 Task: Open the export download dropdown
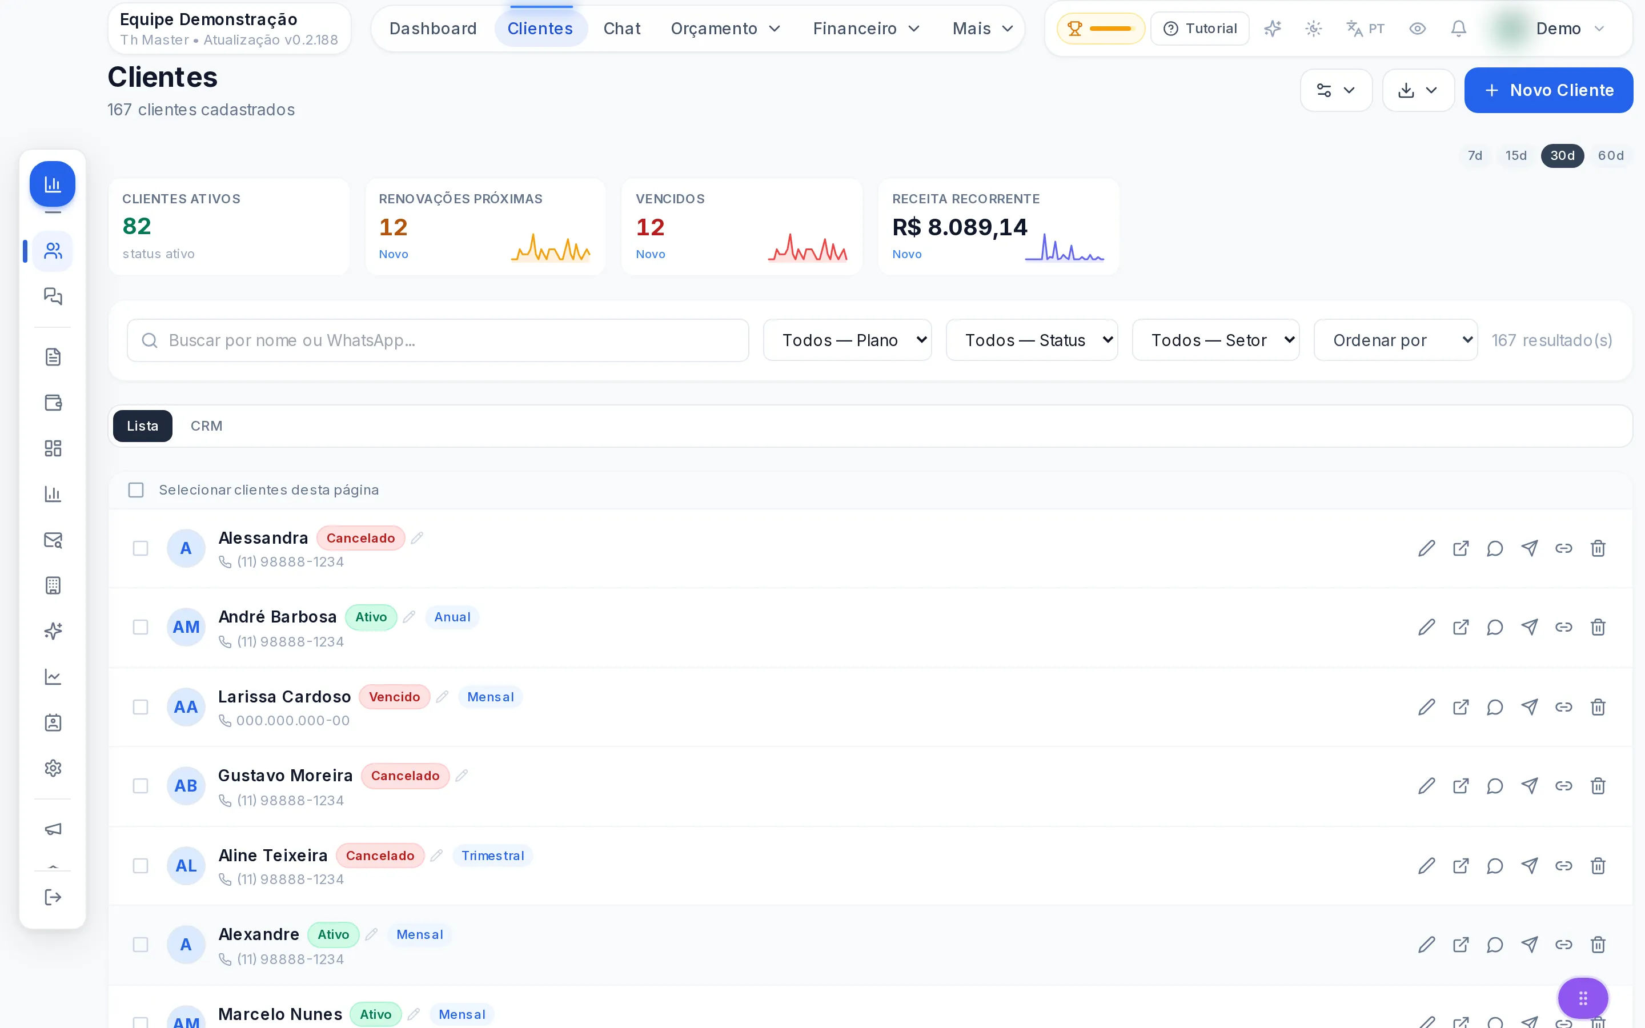1418,90
